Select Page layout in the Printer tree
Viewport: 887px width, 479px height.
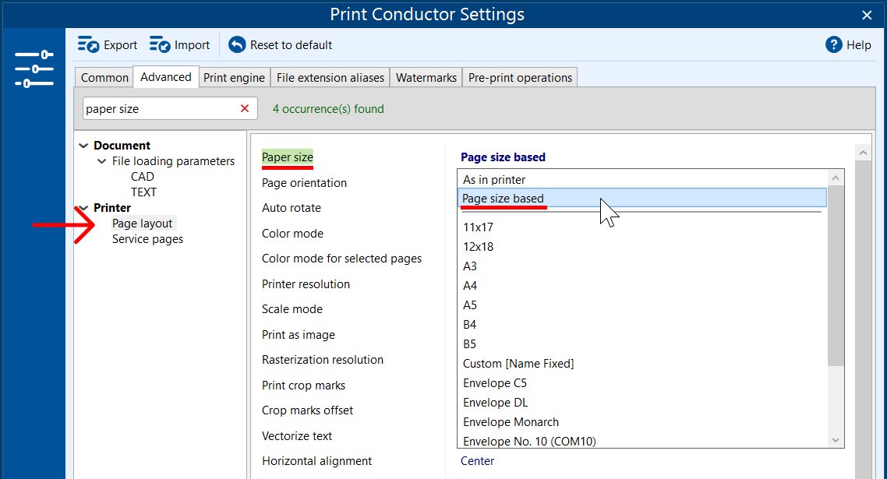(x=142, y=224)
